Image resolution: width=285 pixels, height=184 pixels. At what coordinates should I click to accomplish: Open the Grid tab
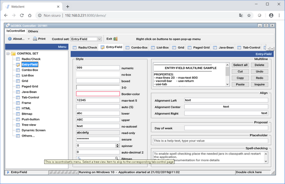coord(178,47)
